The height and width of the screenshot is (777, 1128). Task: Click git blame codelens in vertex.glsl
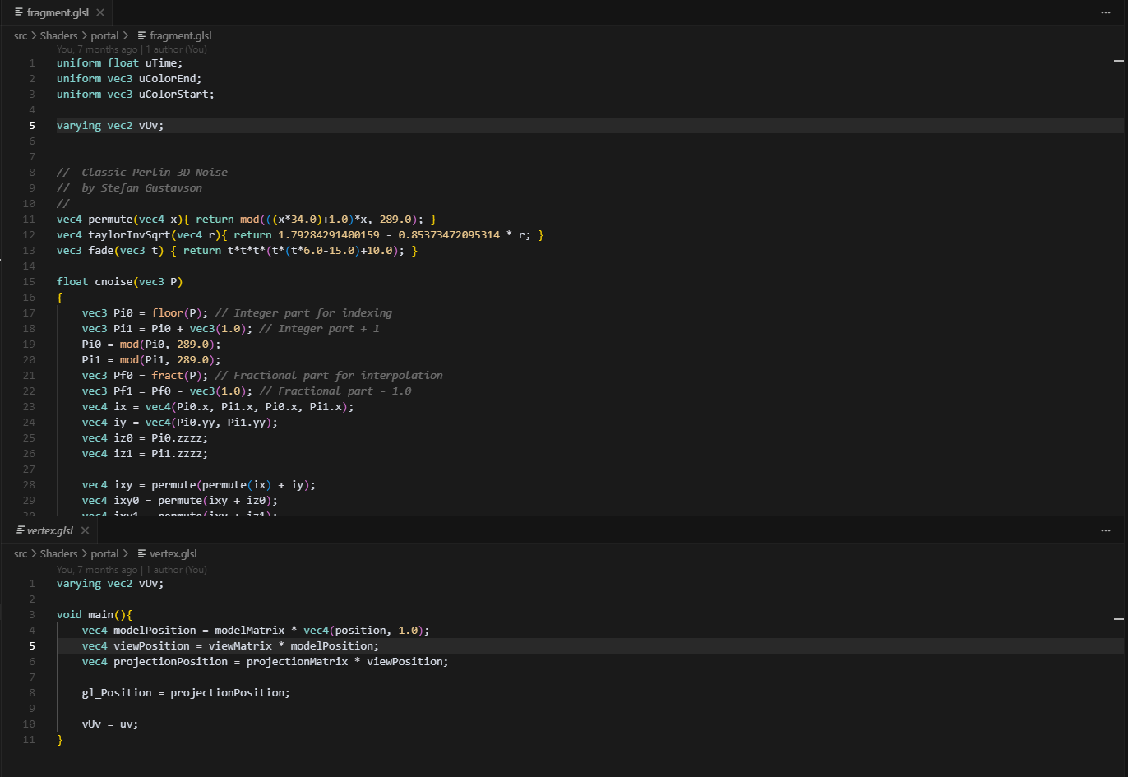click(x=132, y=570)
